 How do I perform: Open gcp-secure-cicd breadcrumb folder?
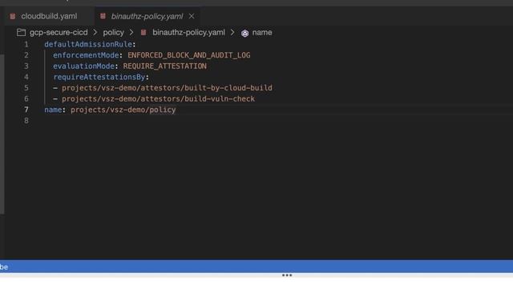[x=59, y=33]
